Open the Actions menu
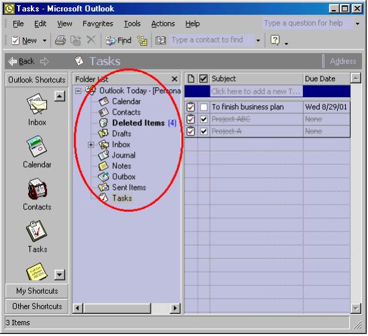This screenshot has height=336, width=368. 163,23
